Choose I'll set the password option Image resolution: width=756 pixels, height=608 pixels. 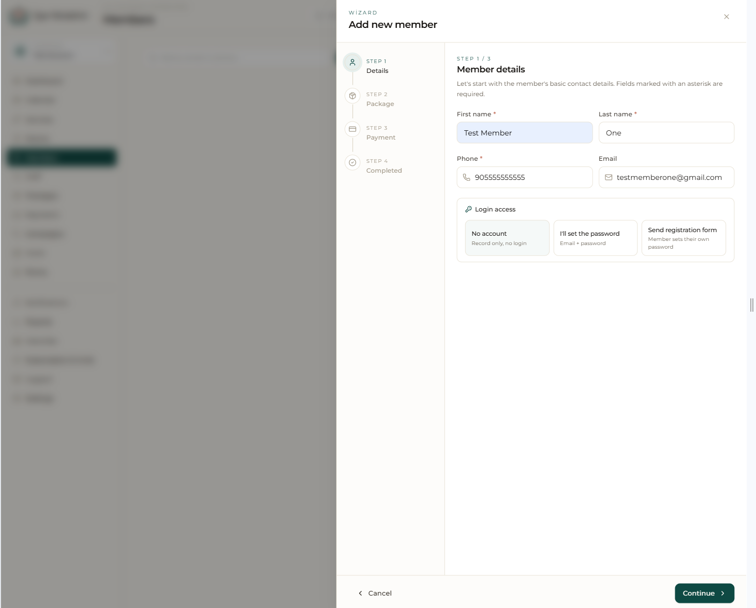tap(595, 238)
